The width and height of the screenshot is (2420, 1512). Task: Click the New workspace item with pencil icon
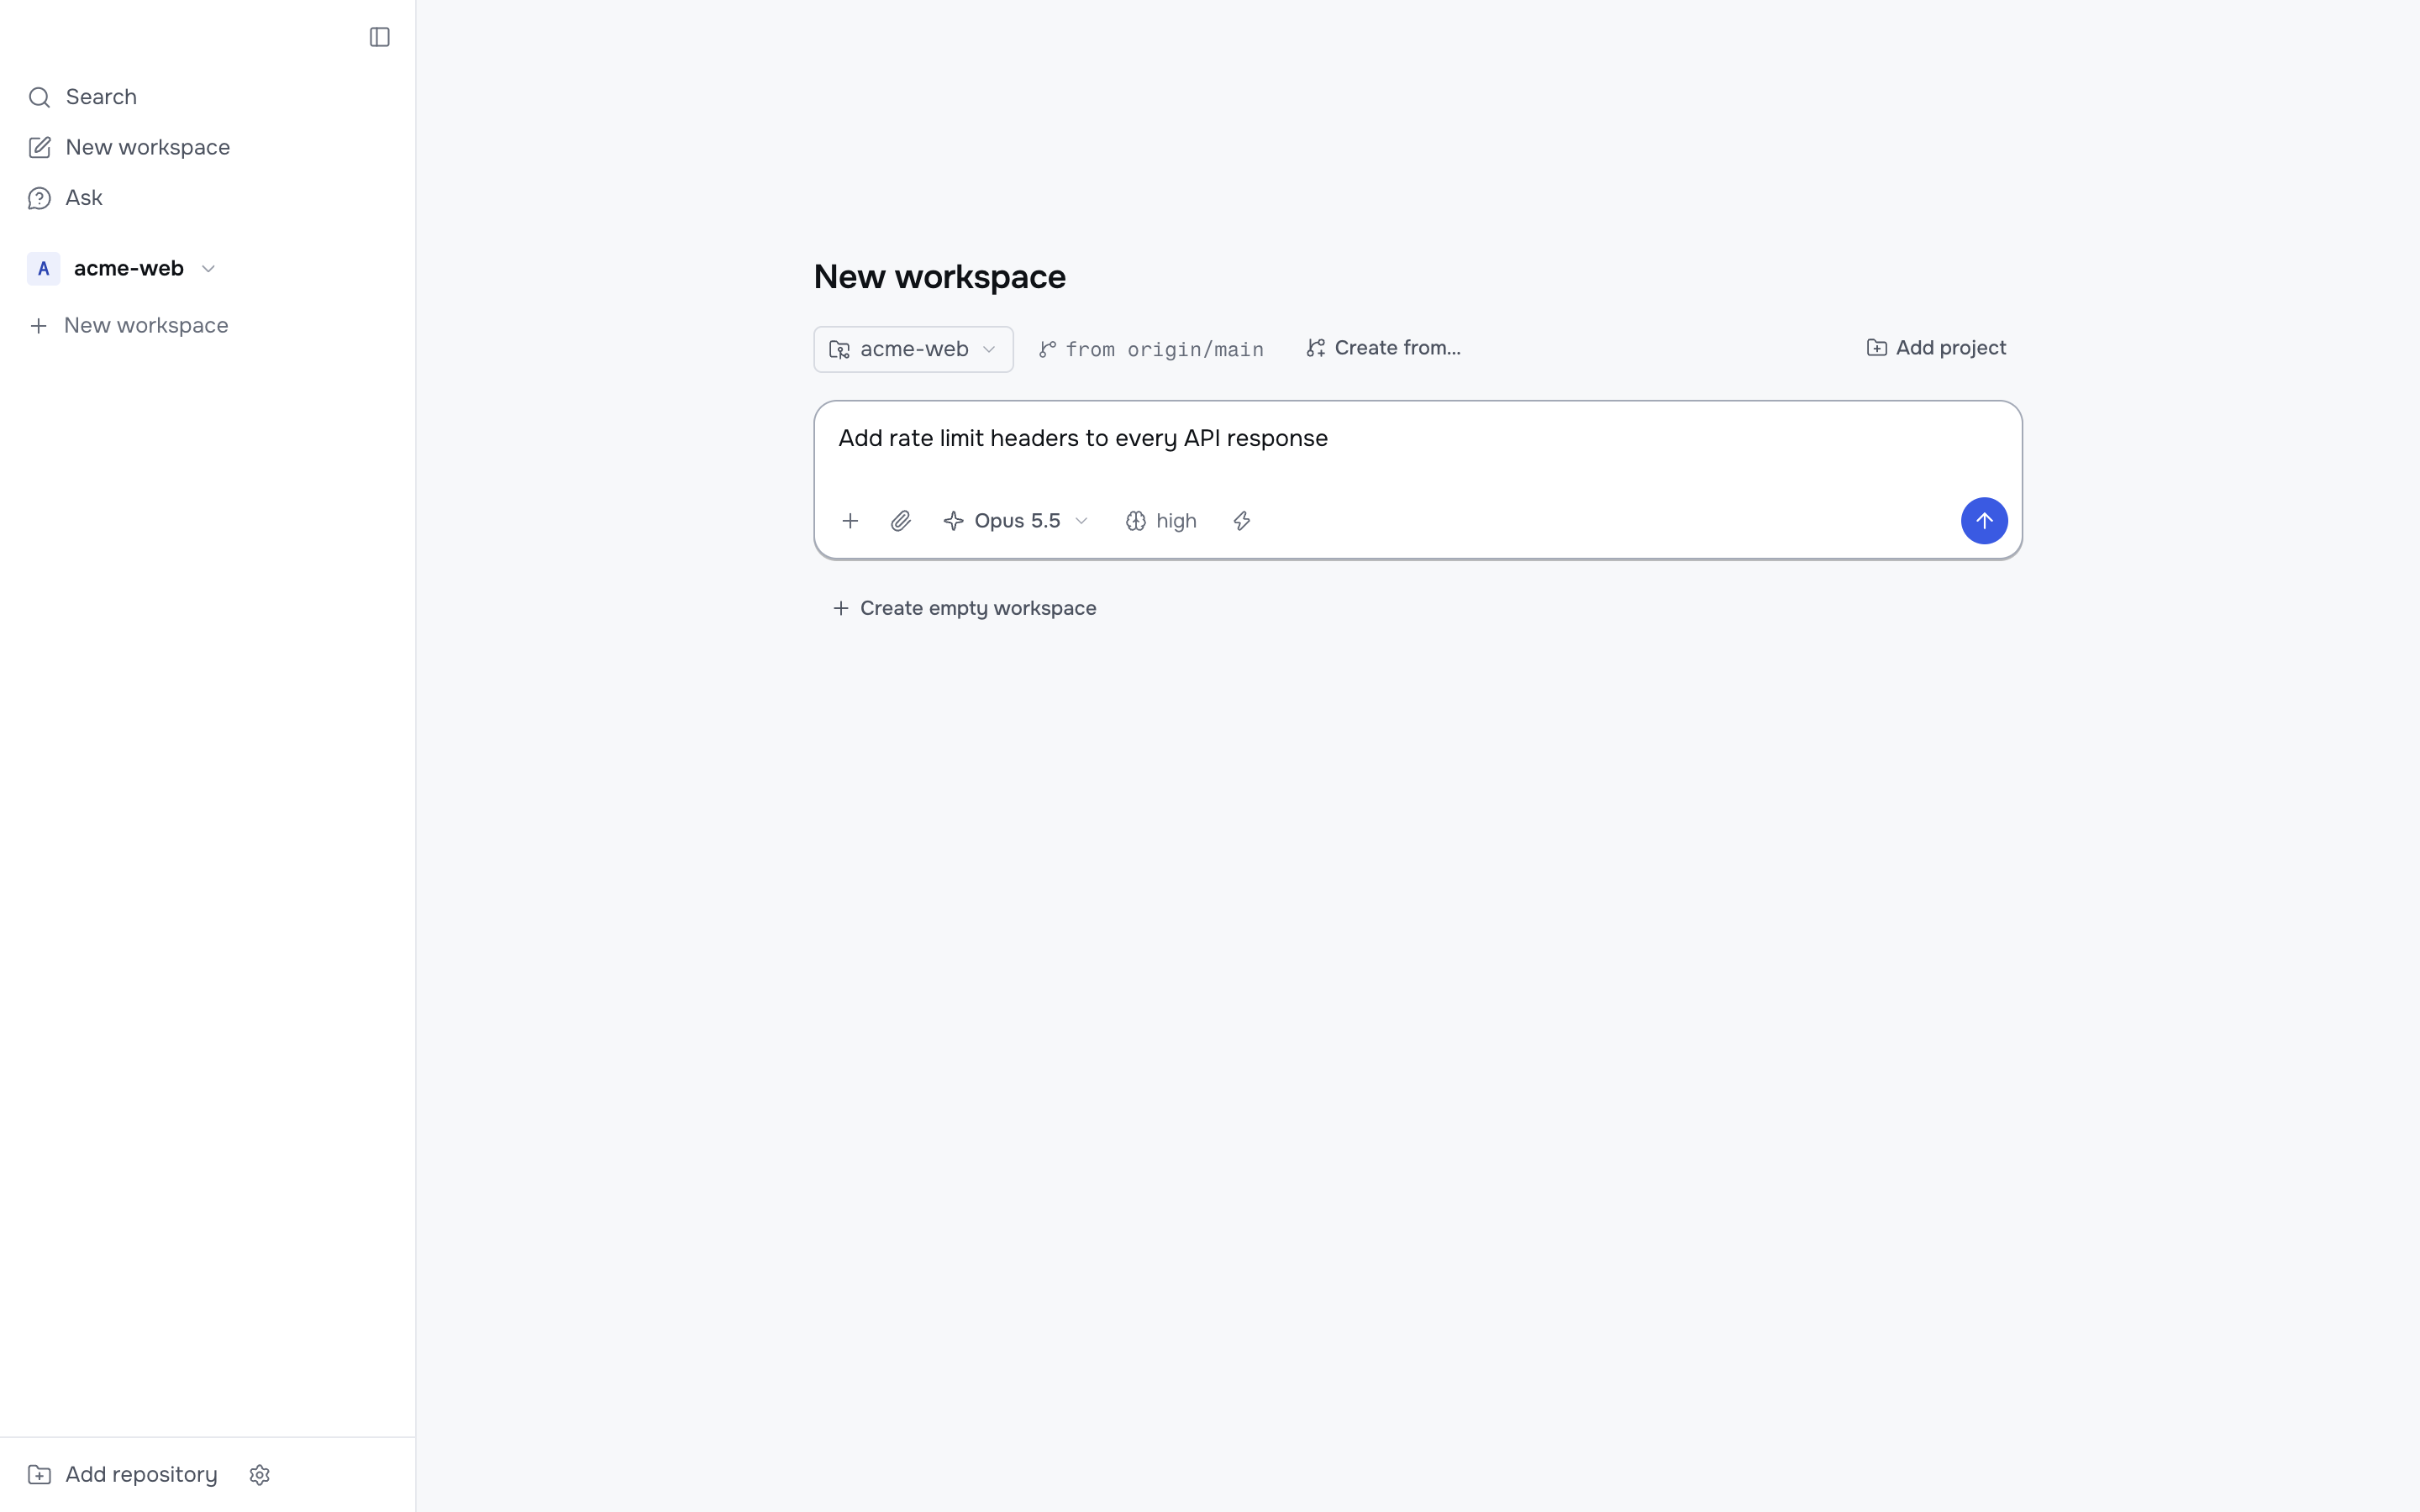click(x=207, y=147)
